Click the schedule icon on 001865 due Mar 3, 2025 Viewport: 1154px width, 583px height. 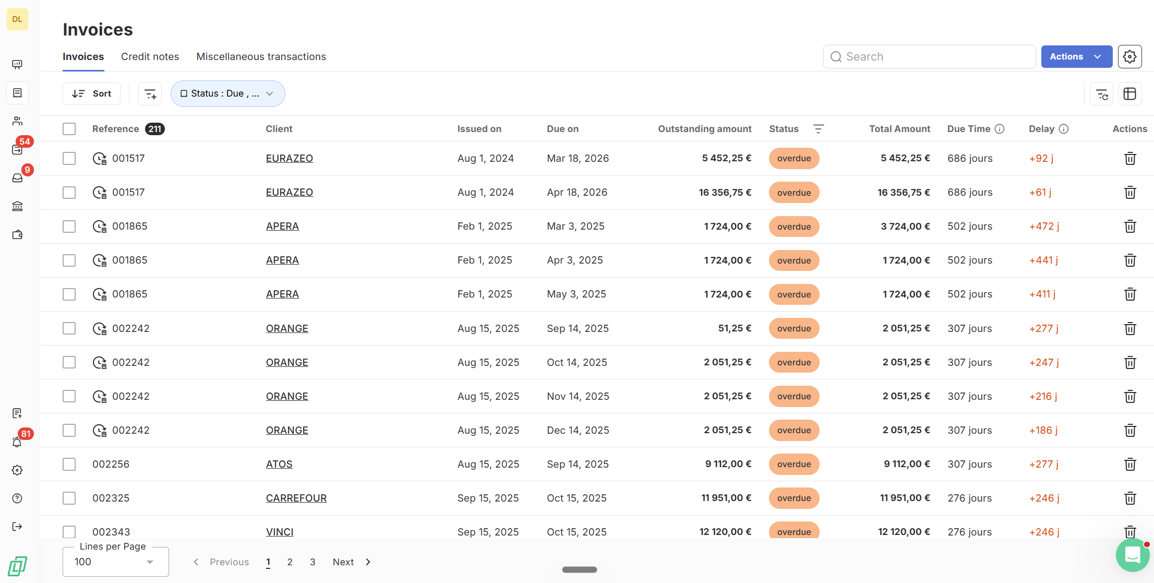tap(100, 227)
